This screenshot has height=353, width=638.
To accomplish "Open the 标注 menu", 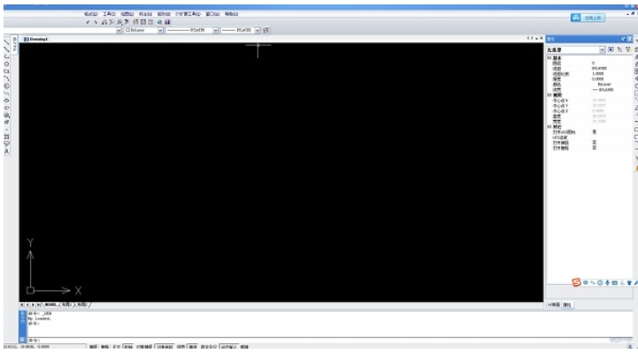I will point(145,14).
